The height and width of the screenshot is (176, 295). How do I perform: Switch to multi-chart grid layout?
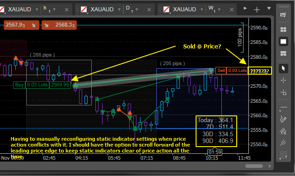283,29
